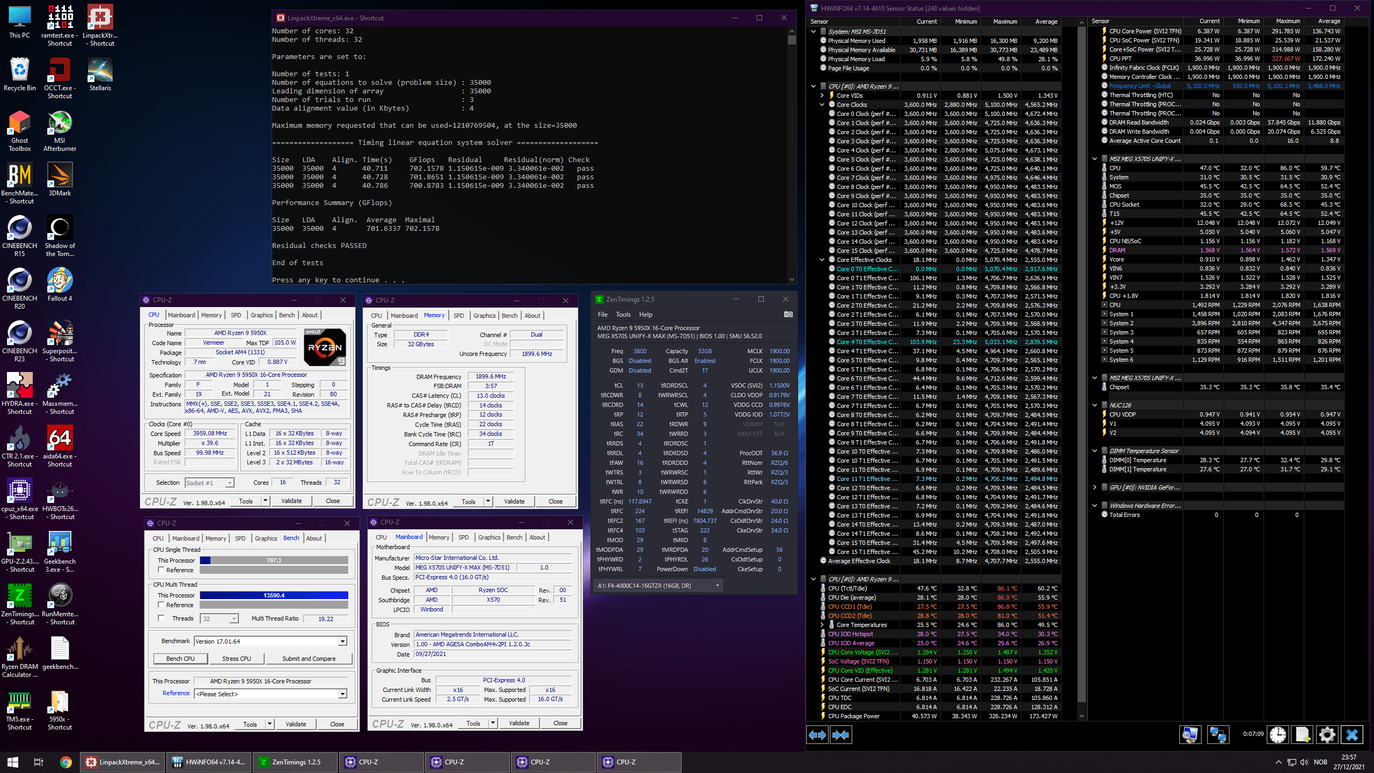Click the ZenTimings camera screenshot icon
The image size is (1374, 773).
788,314
